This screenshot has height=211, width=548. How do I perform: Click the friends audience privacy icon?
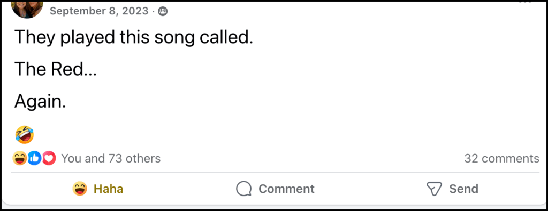click(163, 12)
